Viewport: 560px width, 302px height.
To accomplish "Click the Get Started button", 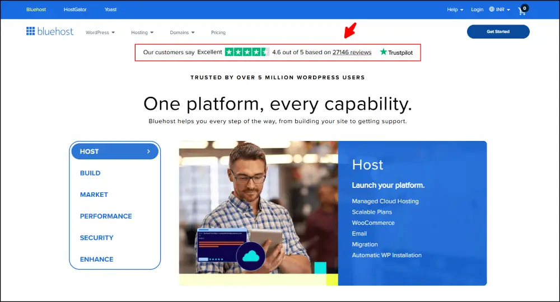I will pos(498,31).
